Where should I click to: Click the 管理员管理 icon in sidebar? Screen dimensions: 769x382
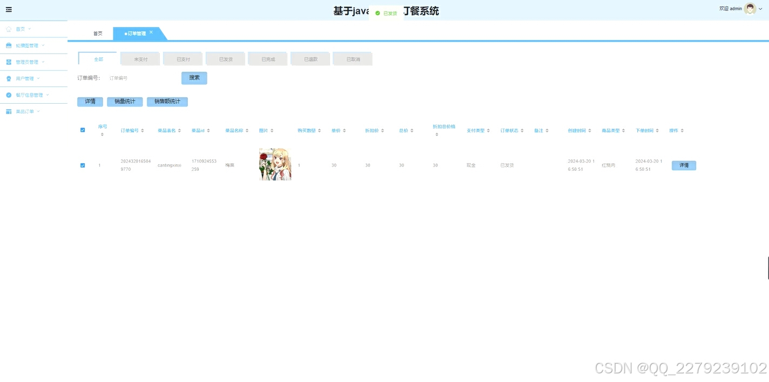click(x=9, y=62)
